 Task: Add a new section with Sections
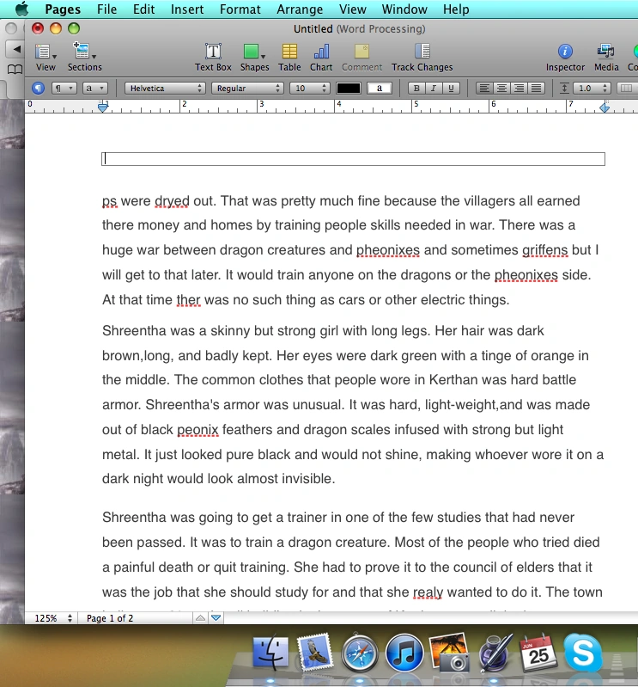pos(84,57)
